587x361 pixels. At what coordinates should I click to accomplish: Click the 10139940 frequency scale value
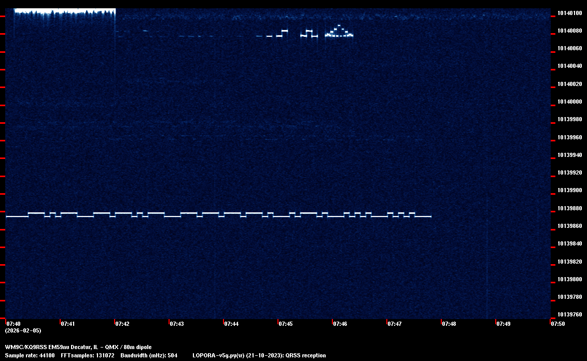[569, 155]
